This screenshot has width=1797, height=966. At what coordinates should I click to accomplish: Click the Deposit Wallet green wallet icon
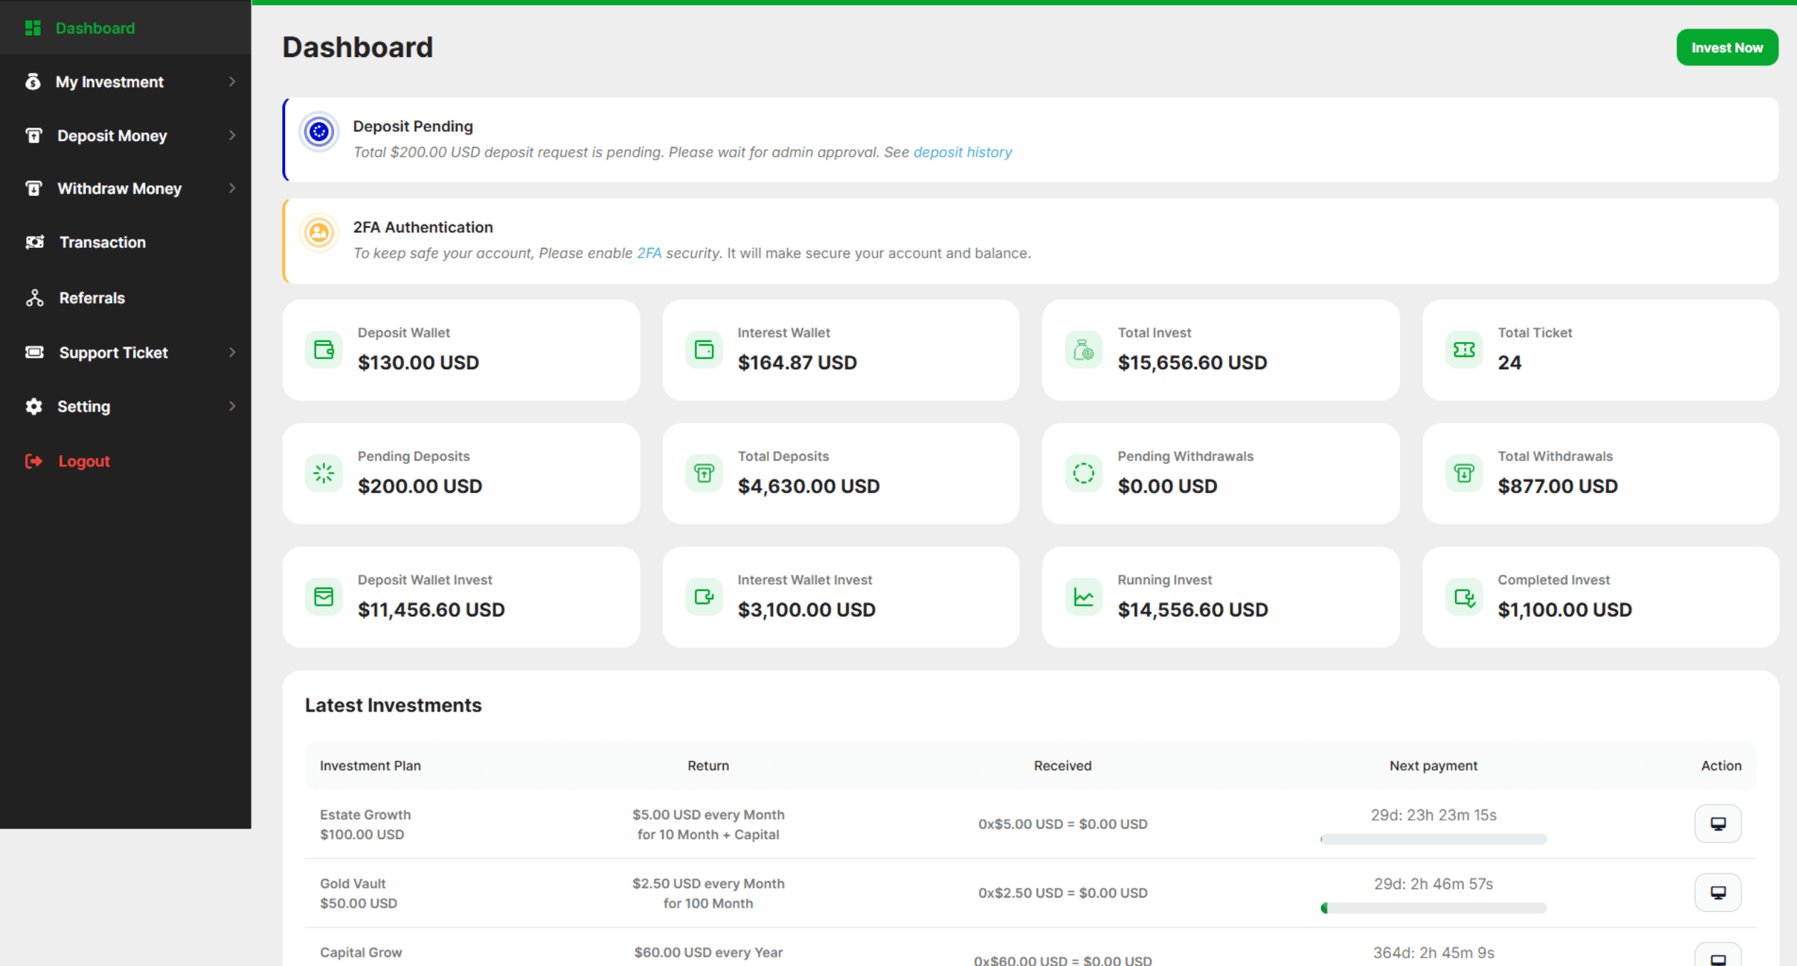[x=324, y=349]
